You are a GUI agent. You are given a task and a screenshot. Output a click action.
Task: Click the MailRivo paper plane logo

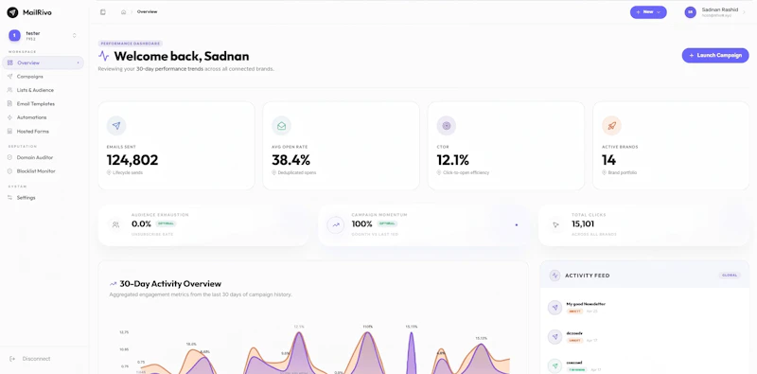tap(12, 12)
